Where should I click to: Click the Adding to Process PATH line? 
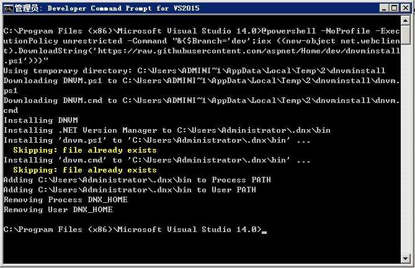[x=137, y=180]
